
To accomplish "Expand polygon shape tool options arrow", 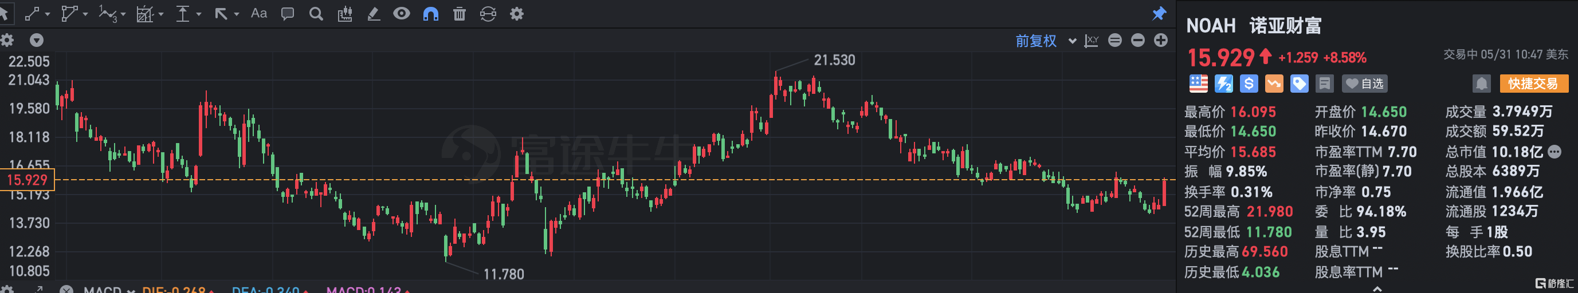I will pos(85,14).
